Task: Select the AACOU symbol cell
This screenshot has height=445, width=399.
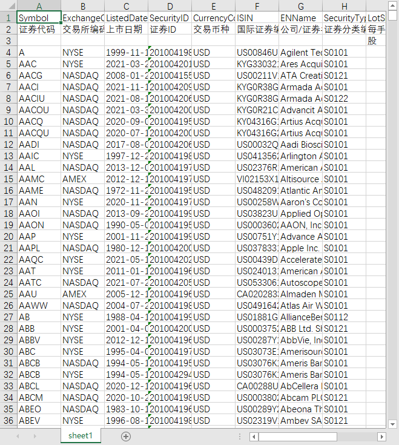Action: 39,110
